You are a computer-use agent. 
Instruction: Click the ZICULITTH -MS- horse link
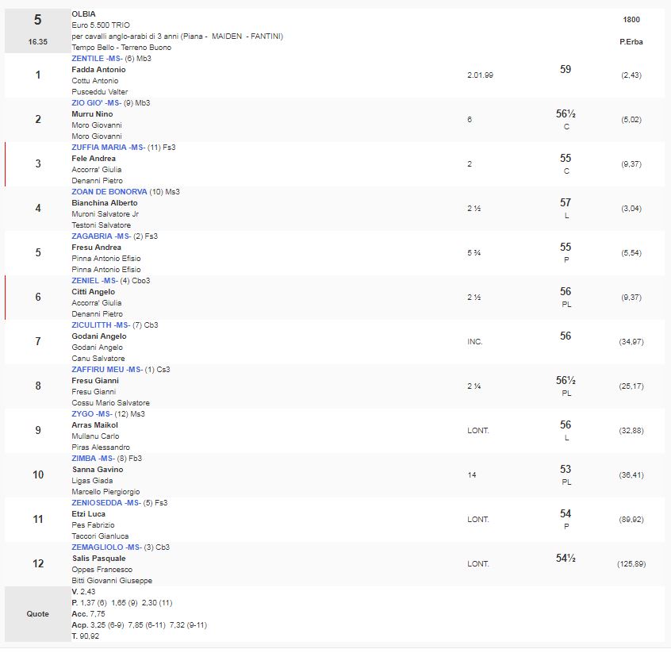[101, 325]
